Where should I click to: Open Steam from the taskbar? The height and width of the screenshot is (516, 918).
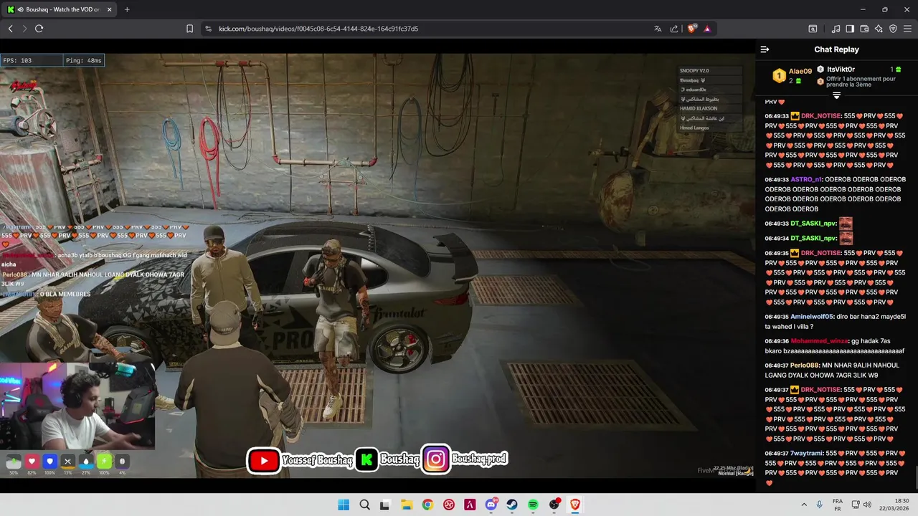512,505
